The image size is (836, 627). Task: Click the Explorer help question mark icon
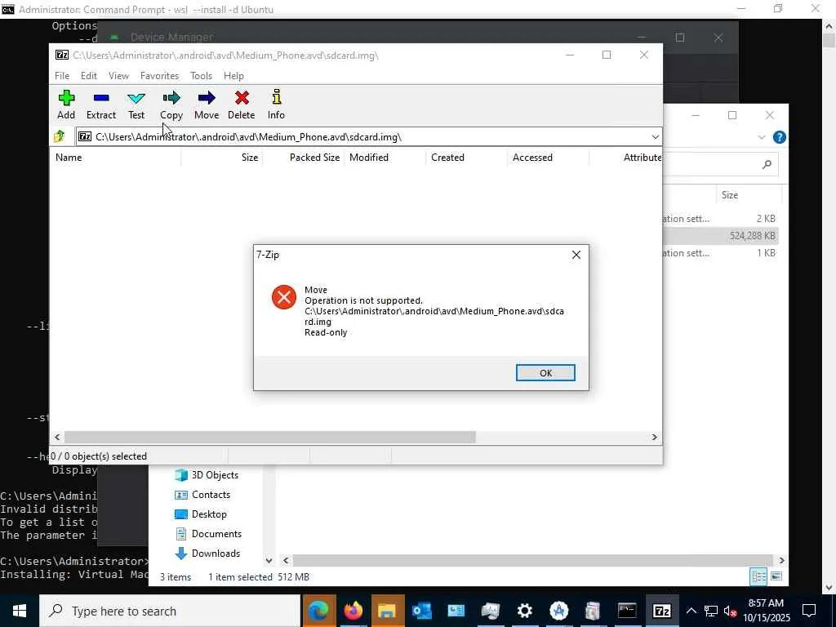pos(779,137)
